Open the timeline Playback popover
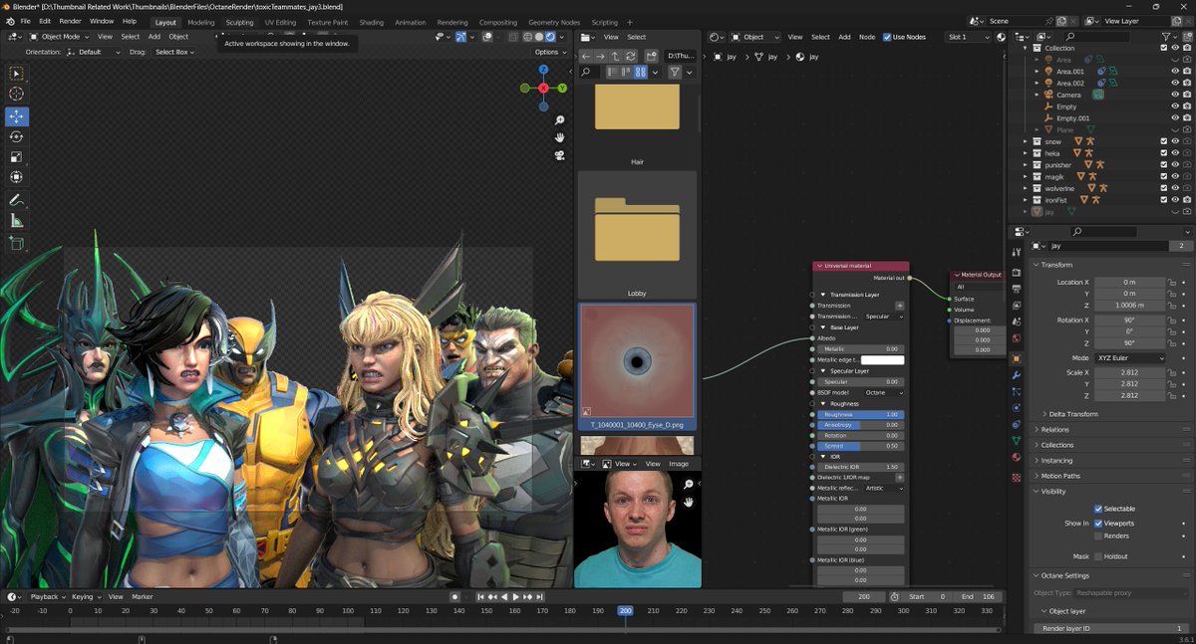Image resolution: width=1196 pixels, height=644 pixels. pyautogui.click(x=47, y=596)
